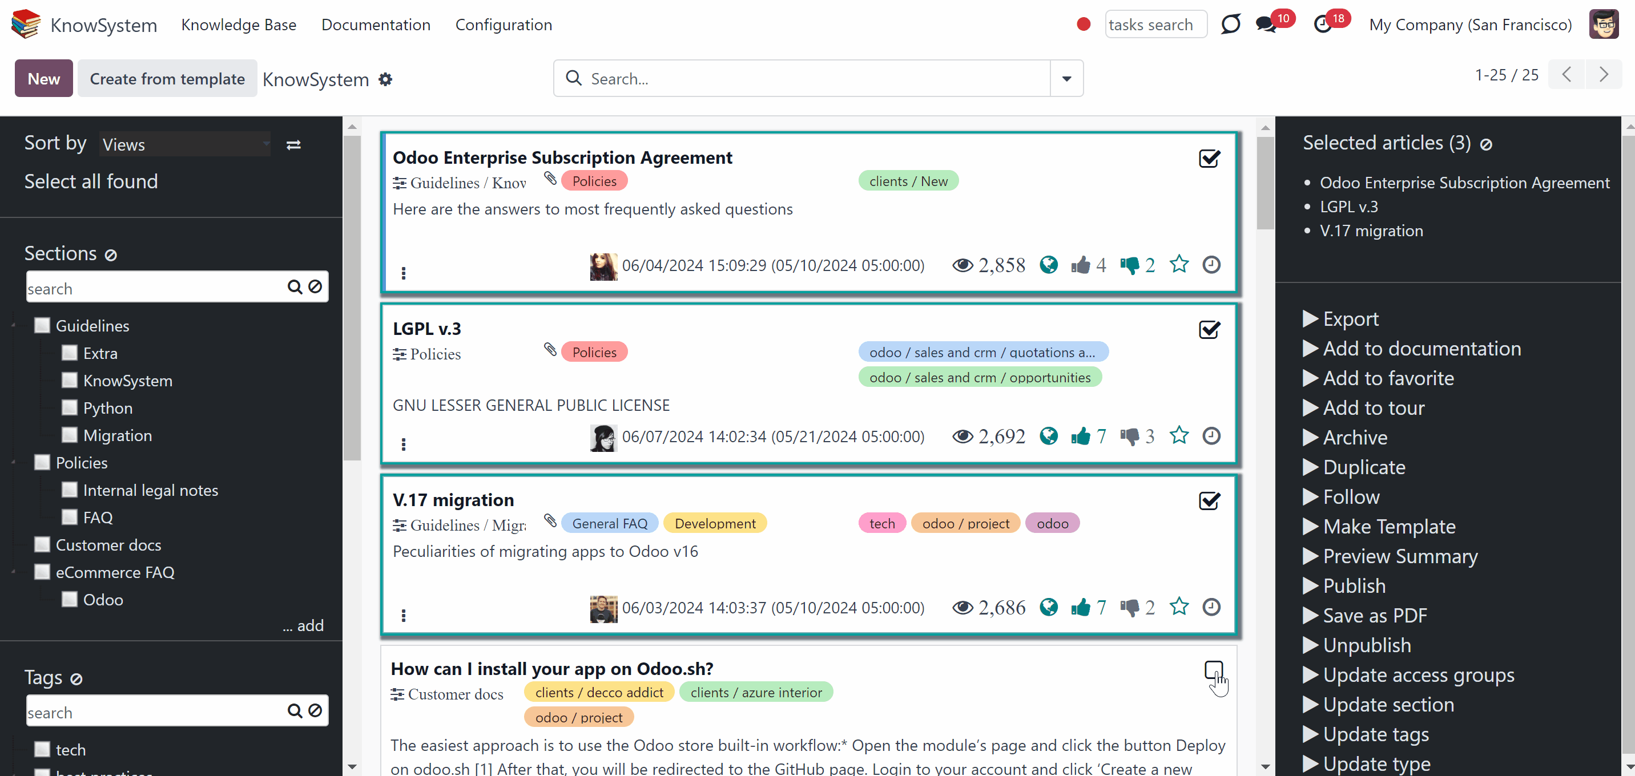Click the New button
Viewport: 1635px width, 776px height.
[44, 79]
